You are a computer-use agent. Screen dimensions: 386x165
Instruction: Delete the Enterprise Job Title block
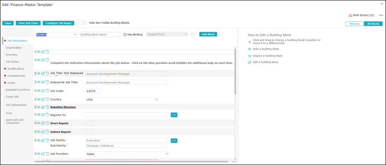coord(48,82)
